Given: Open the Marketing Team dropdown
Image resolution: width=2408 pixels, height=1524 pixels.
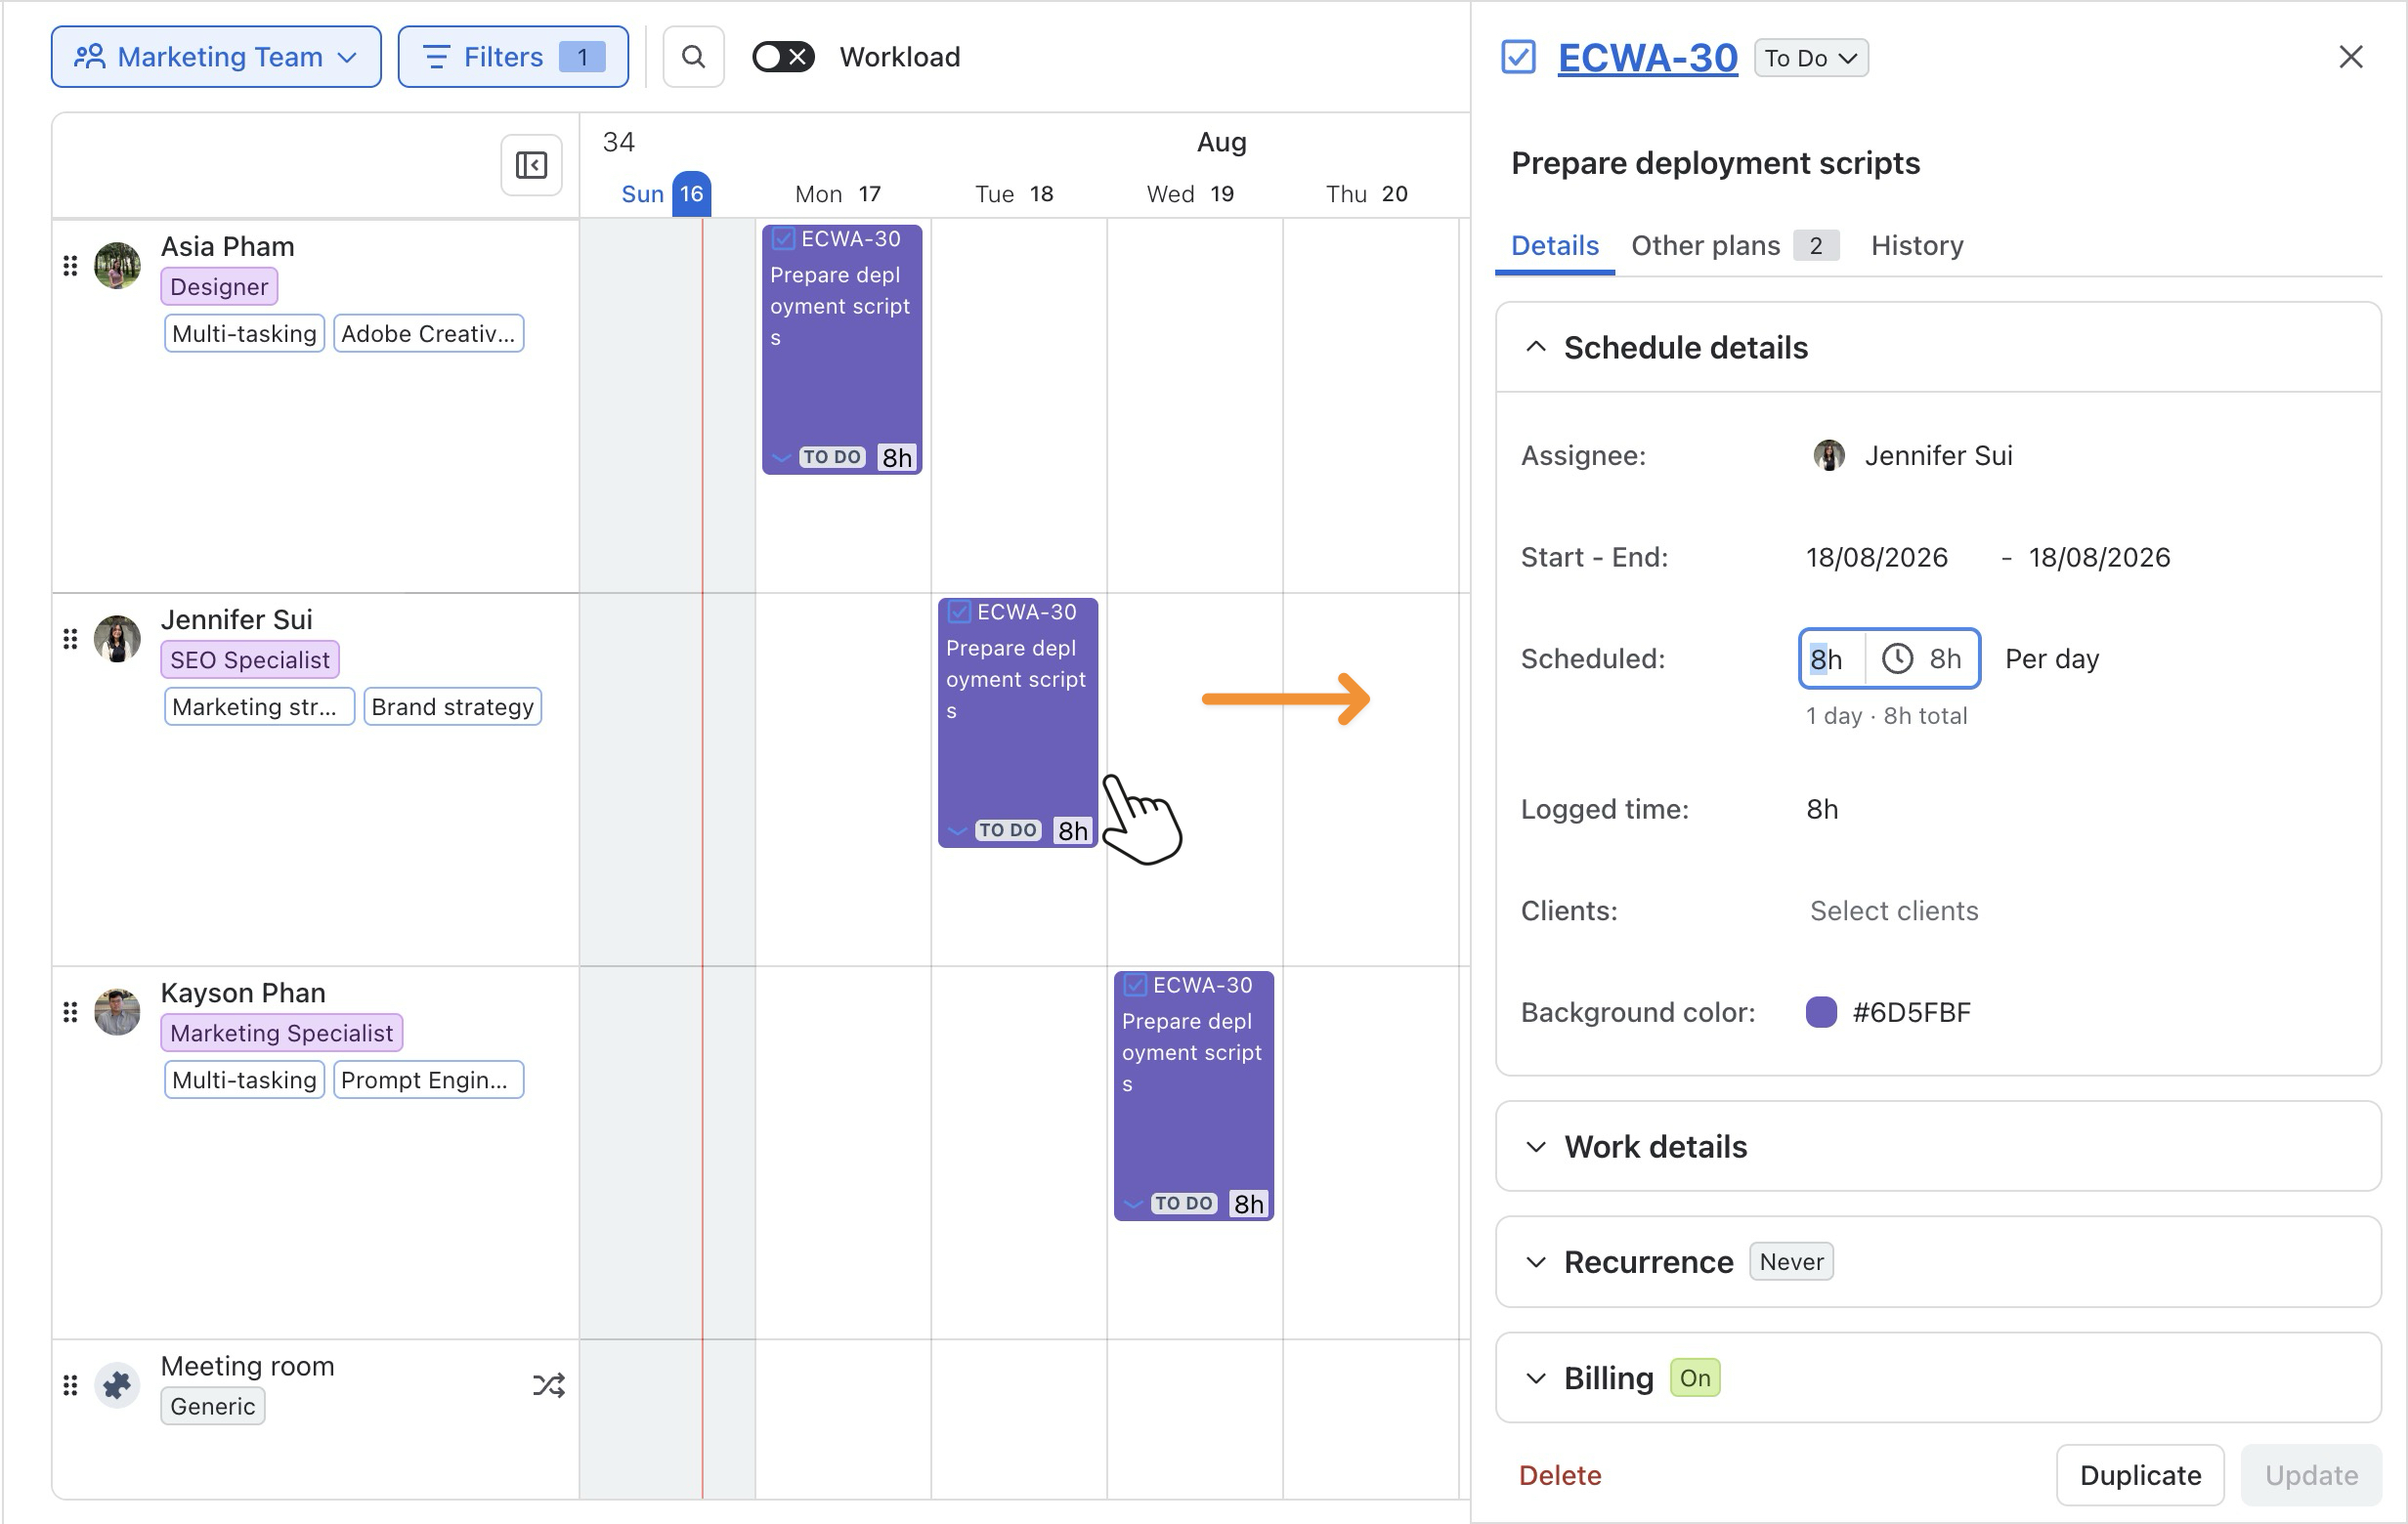Looking at the screenshot, I should (216, 57).
